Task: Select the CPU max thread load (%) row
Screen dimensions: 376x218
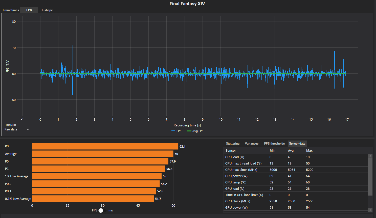Action: (x=296, y=163)
